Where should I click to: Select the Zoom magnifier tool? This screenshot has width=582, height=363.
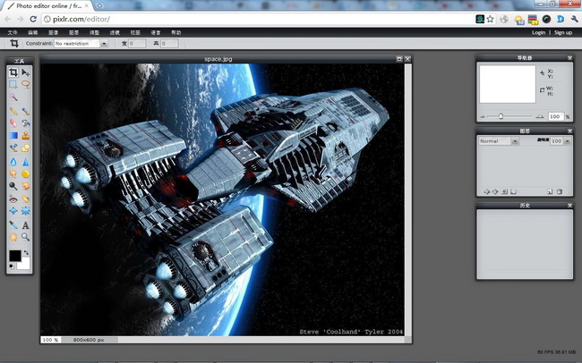[x=25, y=238]
